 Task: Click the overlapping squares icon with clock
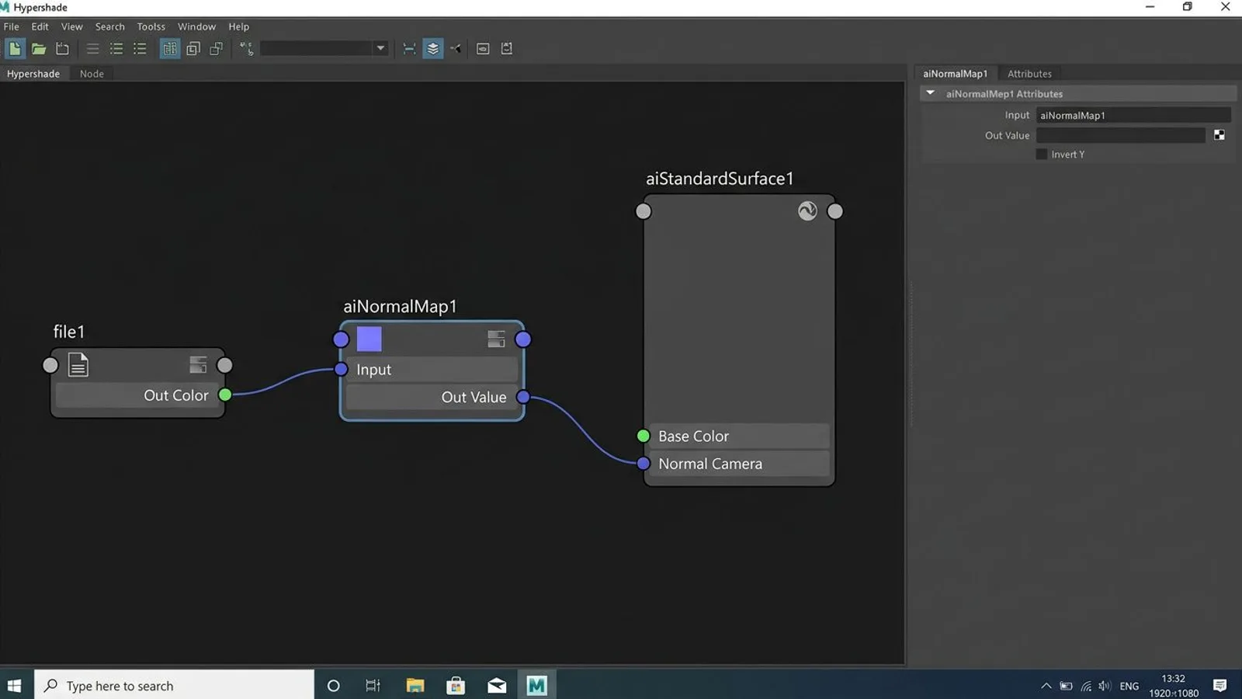(x=193, y=49)
